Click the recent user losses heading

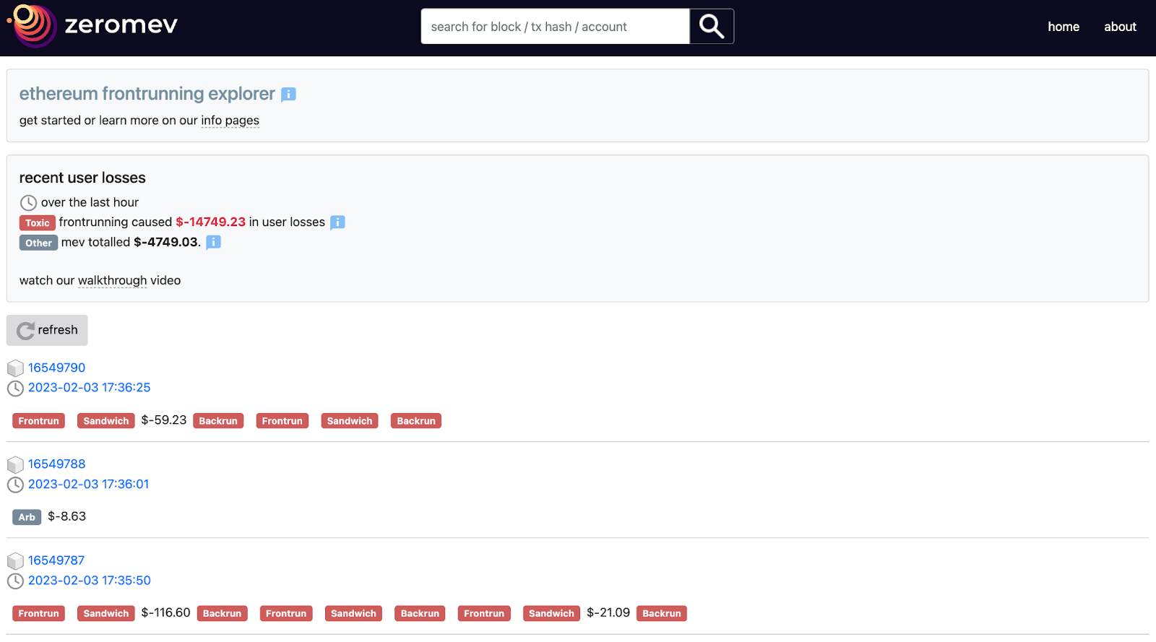[x=82, y=178]
